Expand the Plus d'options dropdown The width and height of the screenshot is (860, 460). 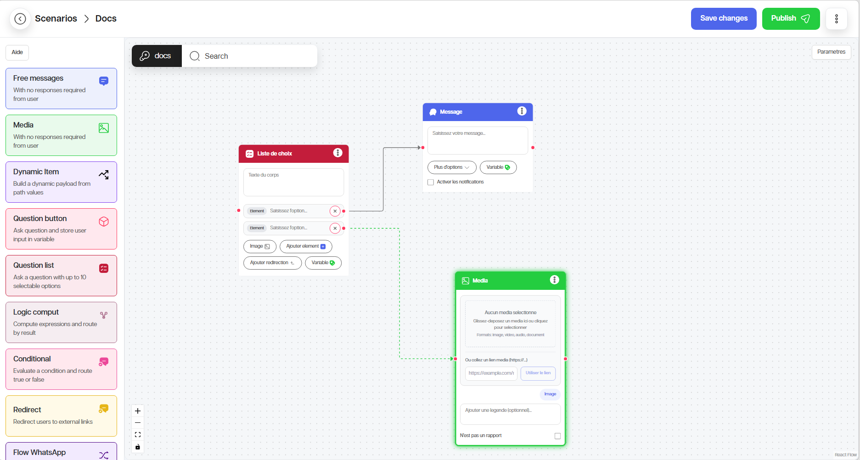451,167
